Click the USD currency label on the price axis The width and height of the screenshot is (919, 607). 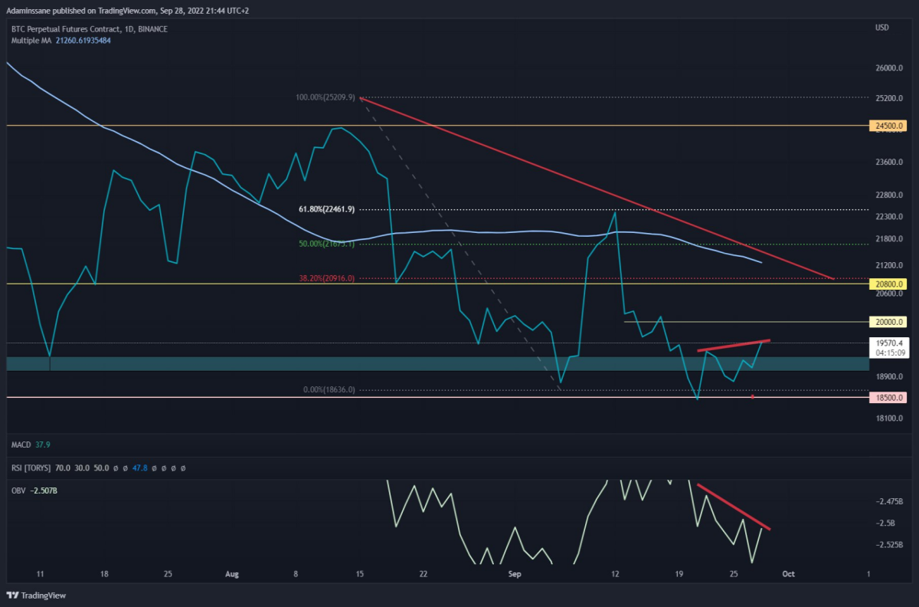coord(882,28)
